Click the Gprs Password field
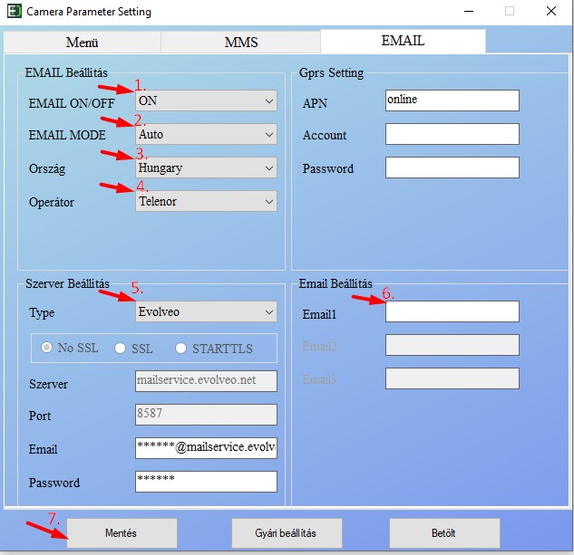The image size is (574, 555). point(452,168)
